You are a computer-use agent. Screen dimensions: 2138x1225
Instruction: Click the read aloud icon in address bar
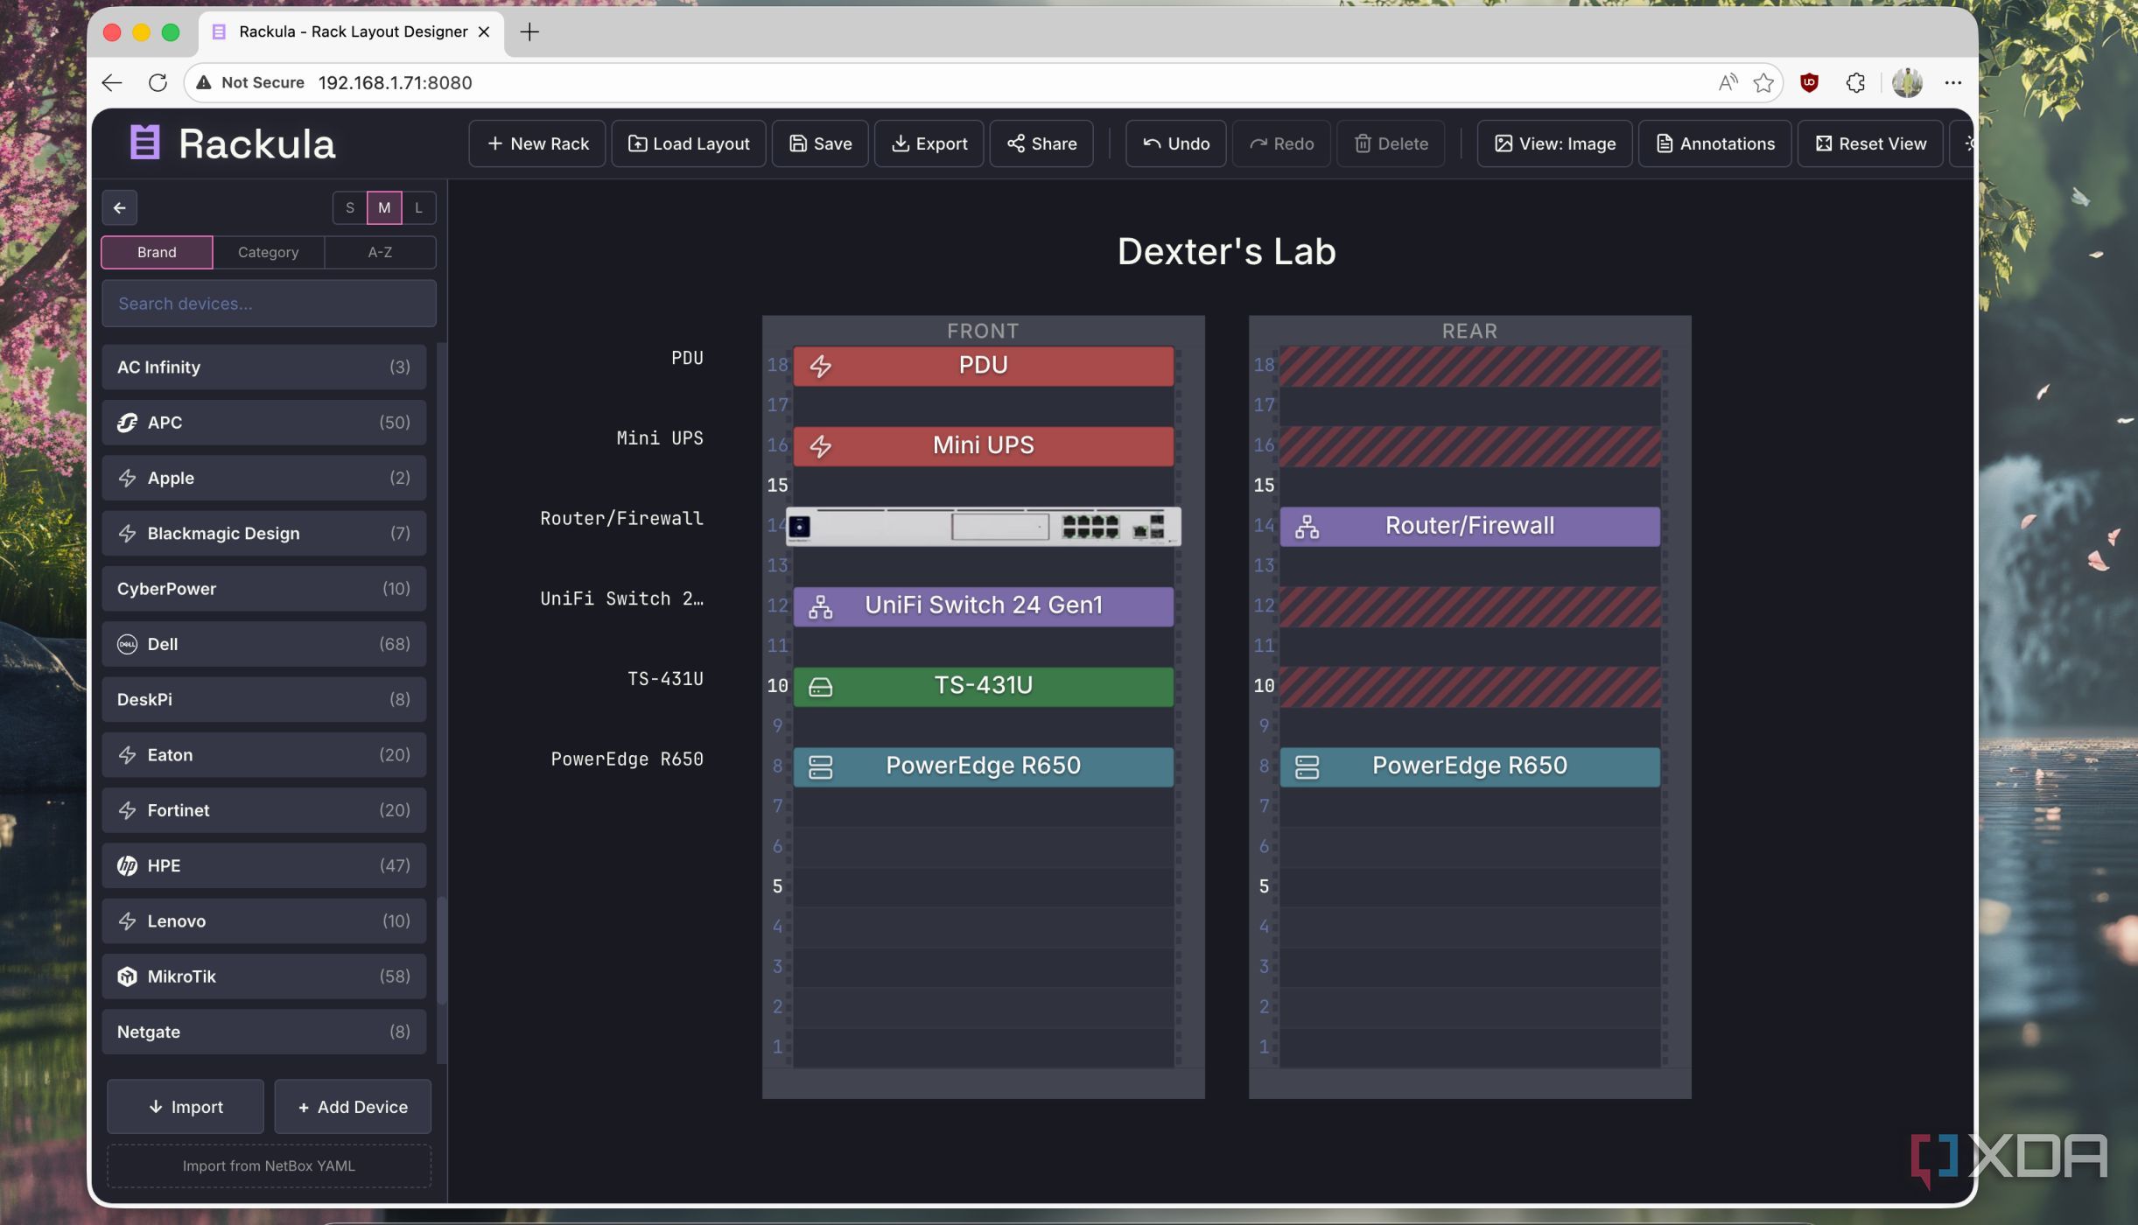pyautogui.click(x=1727, y=82)
